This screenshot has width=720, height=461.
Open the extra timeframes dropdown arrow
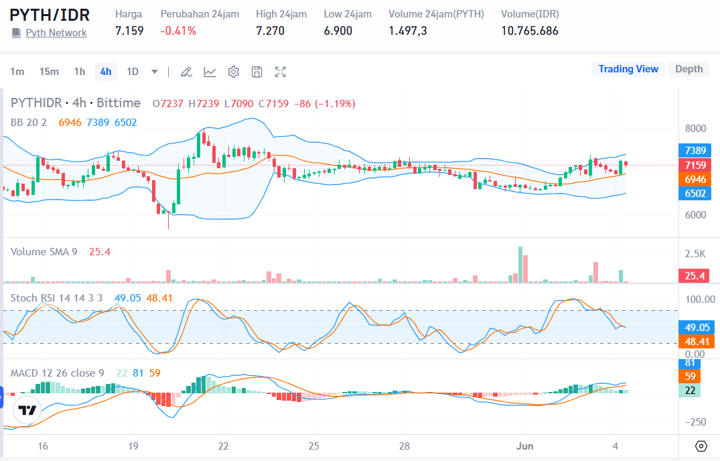click(x=154, y=71)
